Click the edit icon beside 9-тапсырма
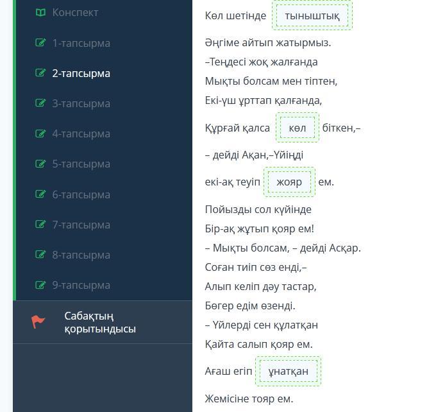Screen dimensions: 445x412 point(40,285)
